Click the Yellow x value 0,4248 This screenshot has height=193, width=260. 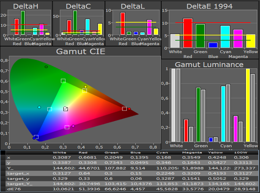coord(217,157)
